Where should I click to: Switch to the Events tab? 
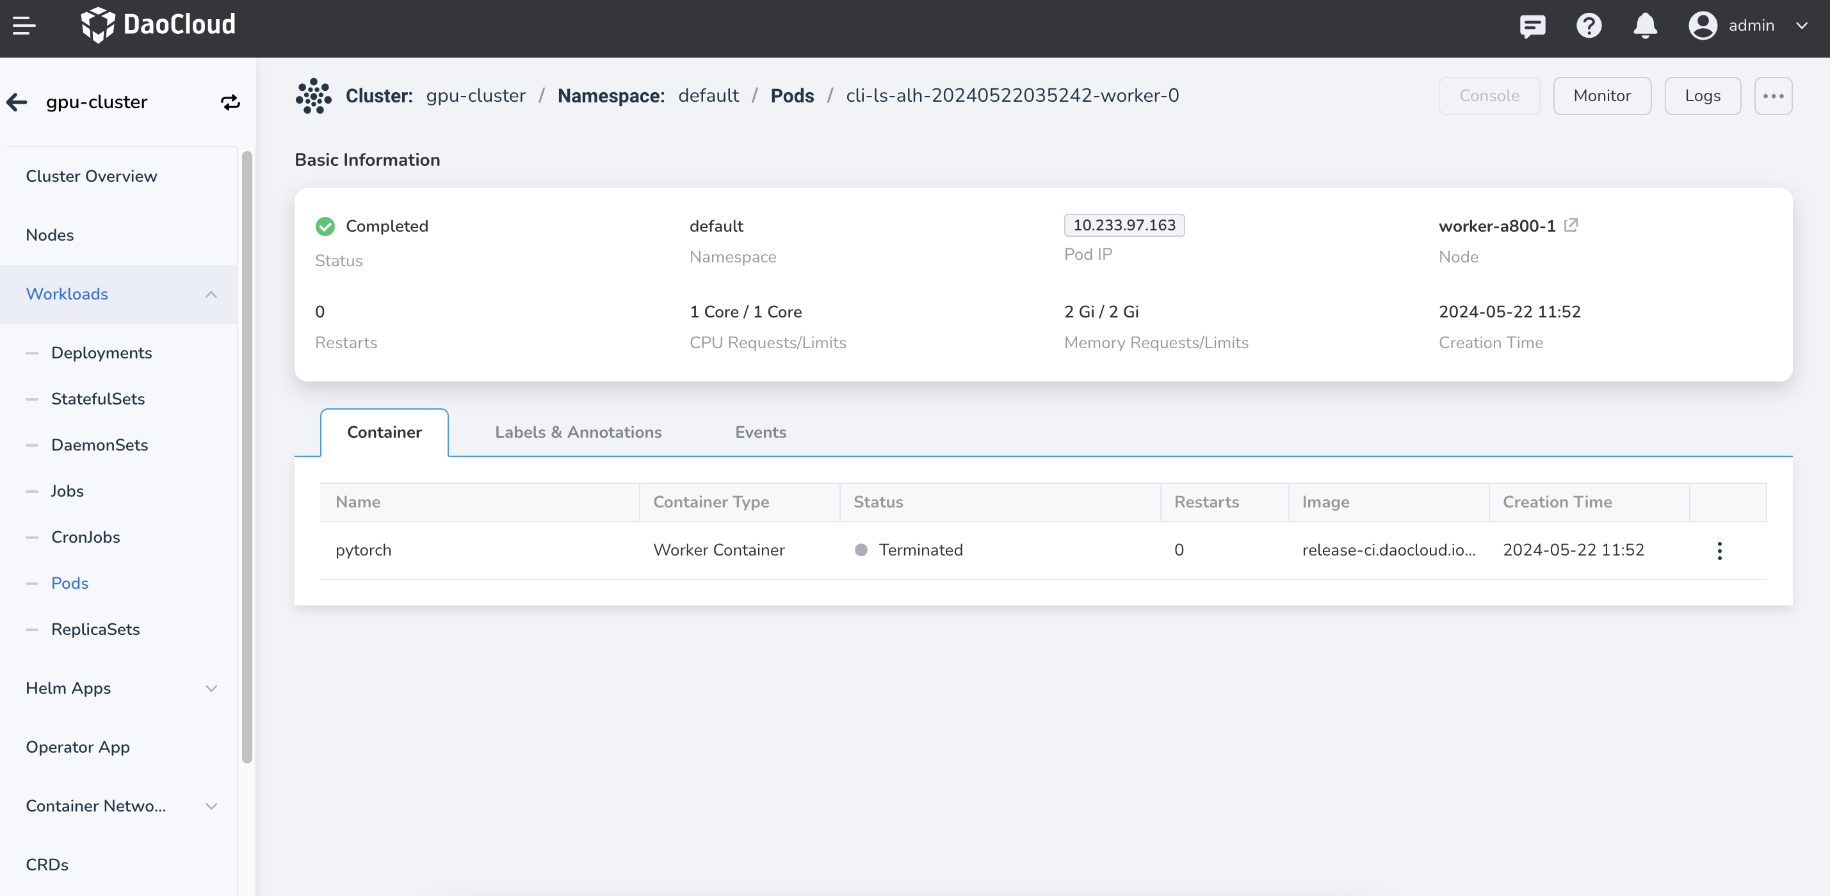point(760,433)
